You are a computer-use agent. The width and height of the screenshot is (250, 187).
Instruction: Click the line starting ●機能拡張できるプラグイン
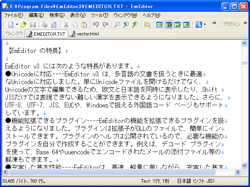(114, 121)
